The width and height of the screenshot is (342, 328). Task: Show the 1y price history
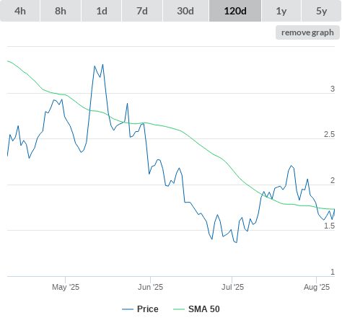point(281,11)
